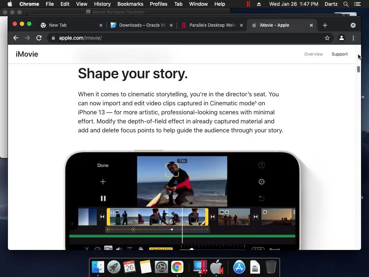Click the sunset clip thumbnail

(278, 217)
